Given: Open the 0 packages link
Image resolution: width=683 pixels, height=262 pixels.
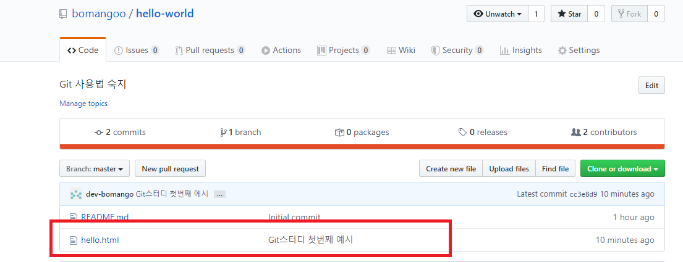Looking at the screenshot, I should [362, 132].
